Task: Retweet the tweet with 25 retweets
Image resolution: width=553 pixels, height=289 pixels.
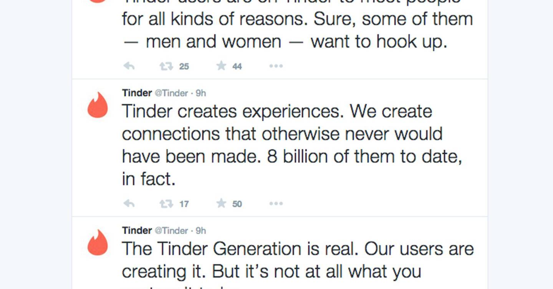Action: 166,66
